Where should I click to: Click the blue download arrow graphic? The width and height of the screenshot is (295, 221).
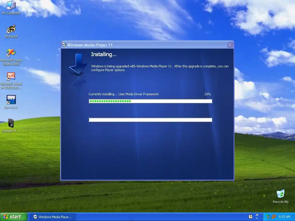(x=78, y=64)
